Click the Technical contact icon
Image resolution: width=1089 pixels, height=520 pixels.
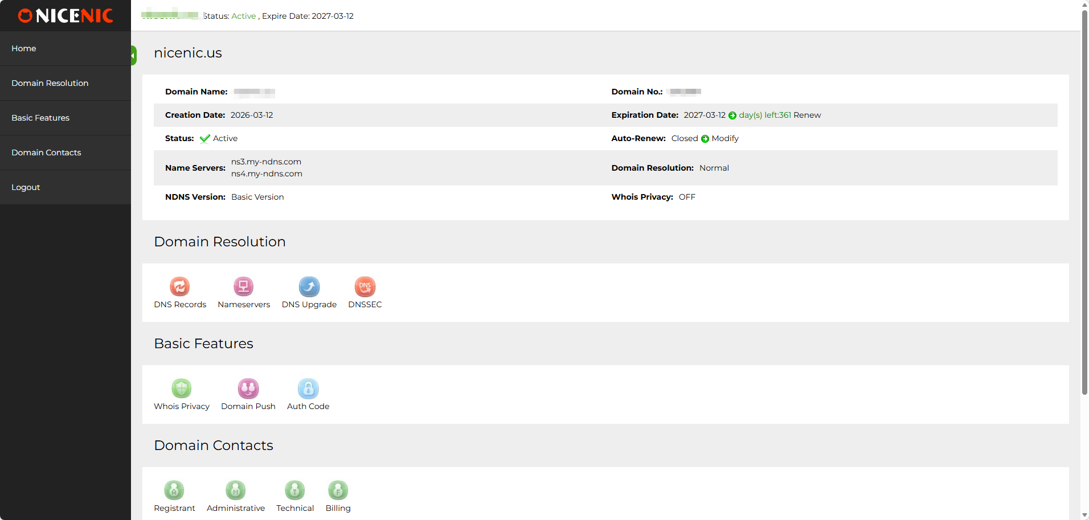294,490
